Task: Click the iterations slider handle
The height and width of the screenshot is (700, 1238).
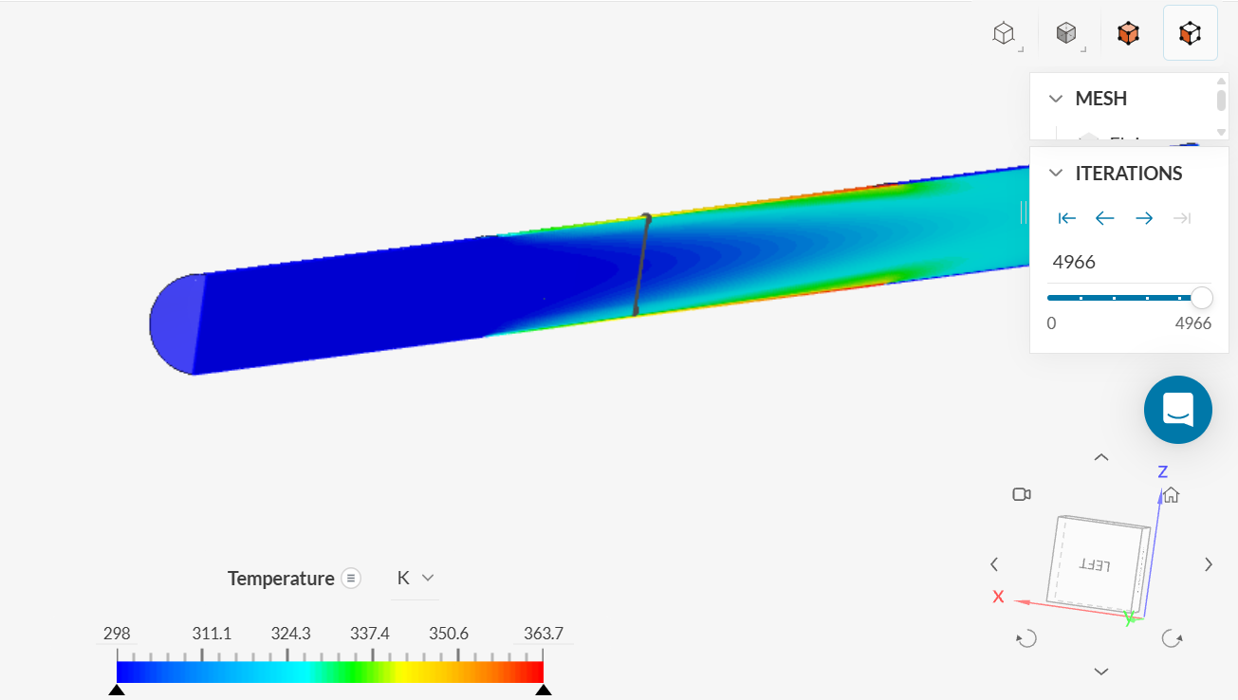Action: coord(1201,298)
